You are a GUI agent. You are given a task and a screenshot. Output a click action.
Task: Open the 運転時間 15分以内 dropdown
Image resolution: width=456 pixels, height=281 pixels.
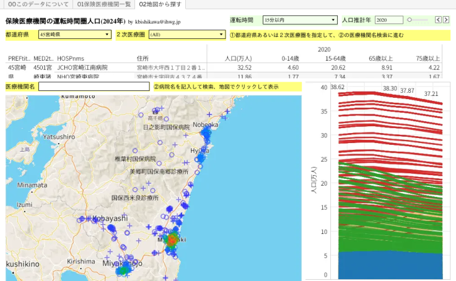click(300, 20)
